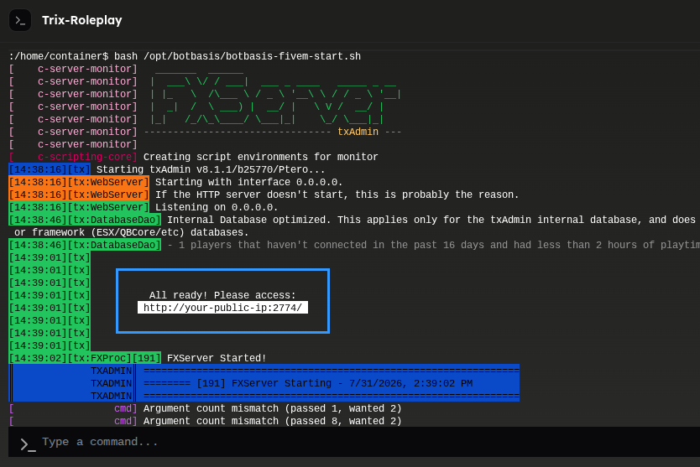Screen dimensions: 700x467
Task: Click the Trix-Roleplay server title
Action: point(81,20)
